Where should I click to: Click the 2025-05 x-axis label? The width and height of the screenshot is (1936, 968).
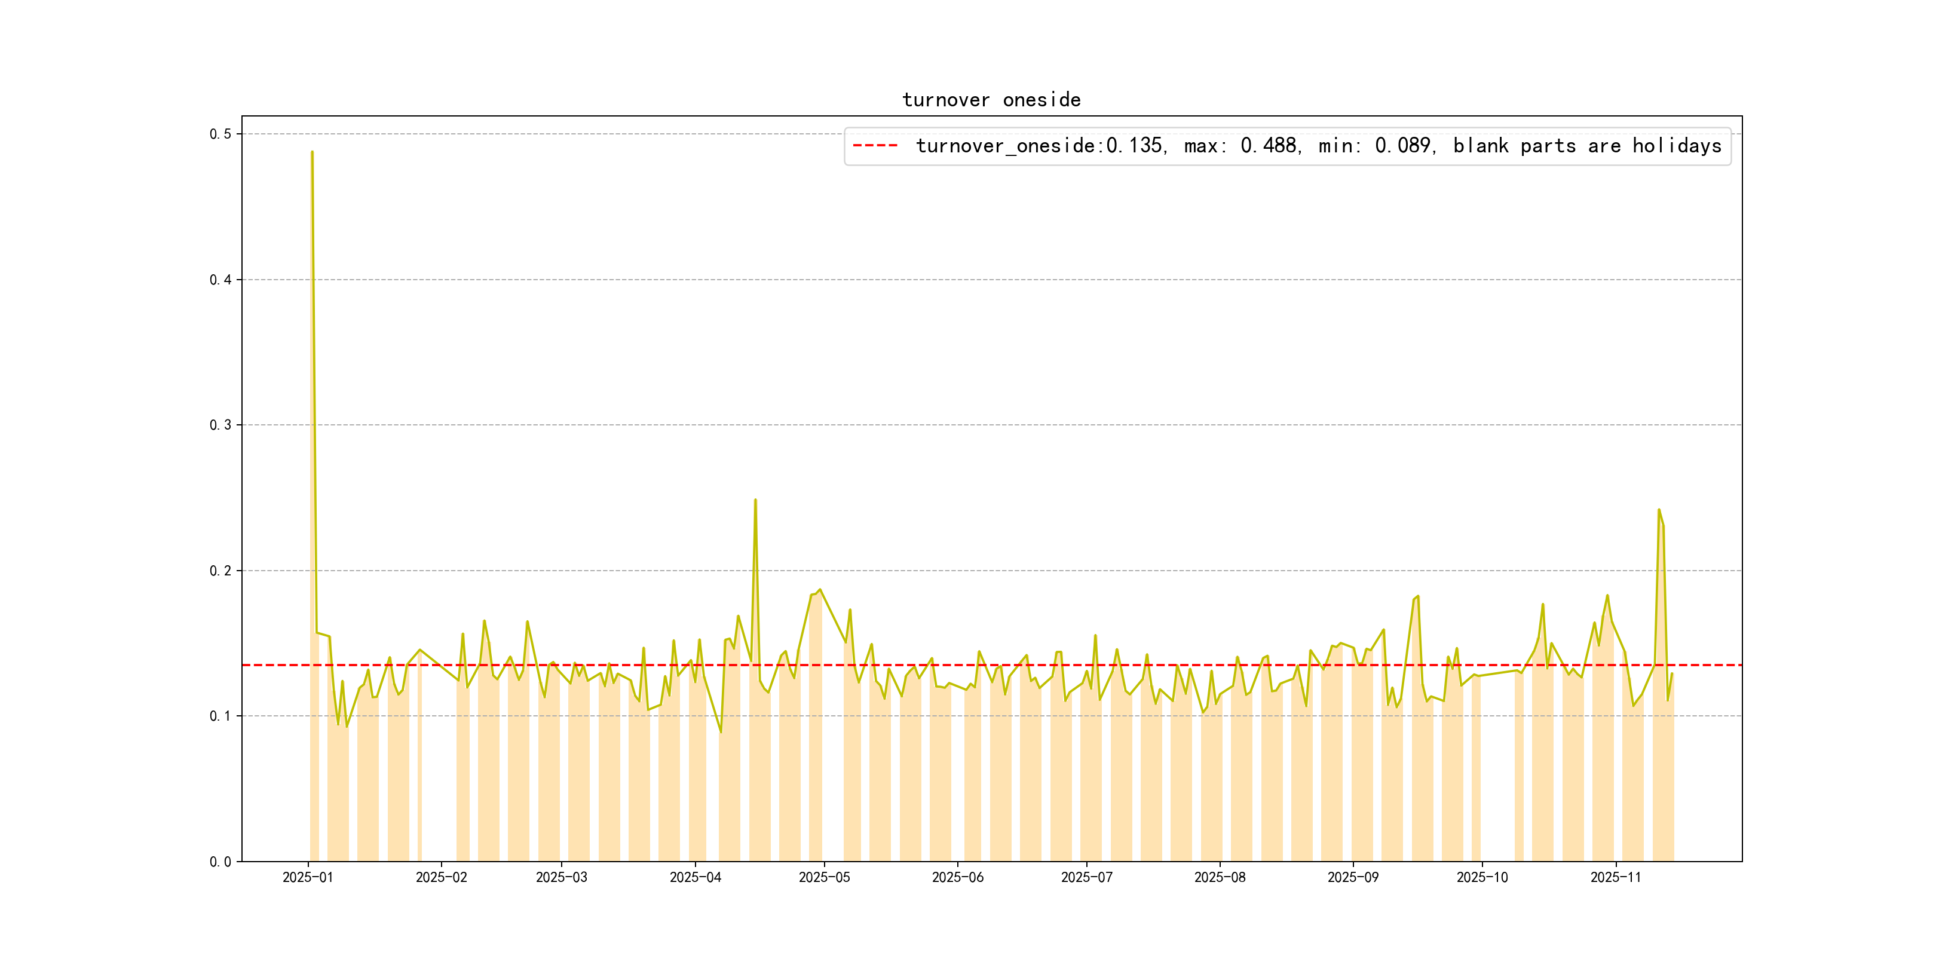click(824, 878)
